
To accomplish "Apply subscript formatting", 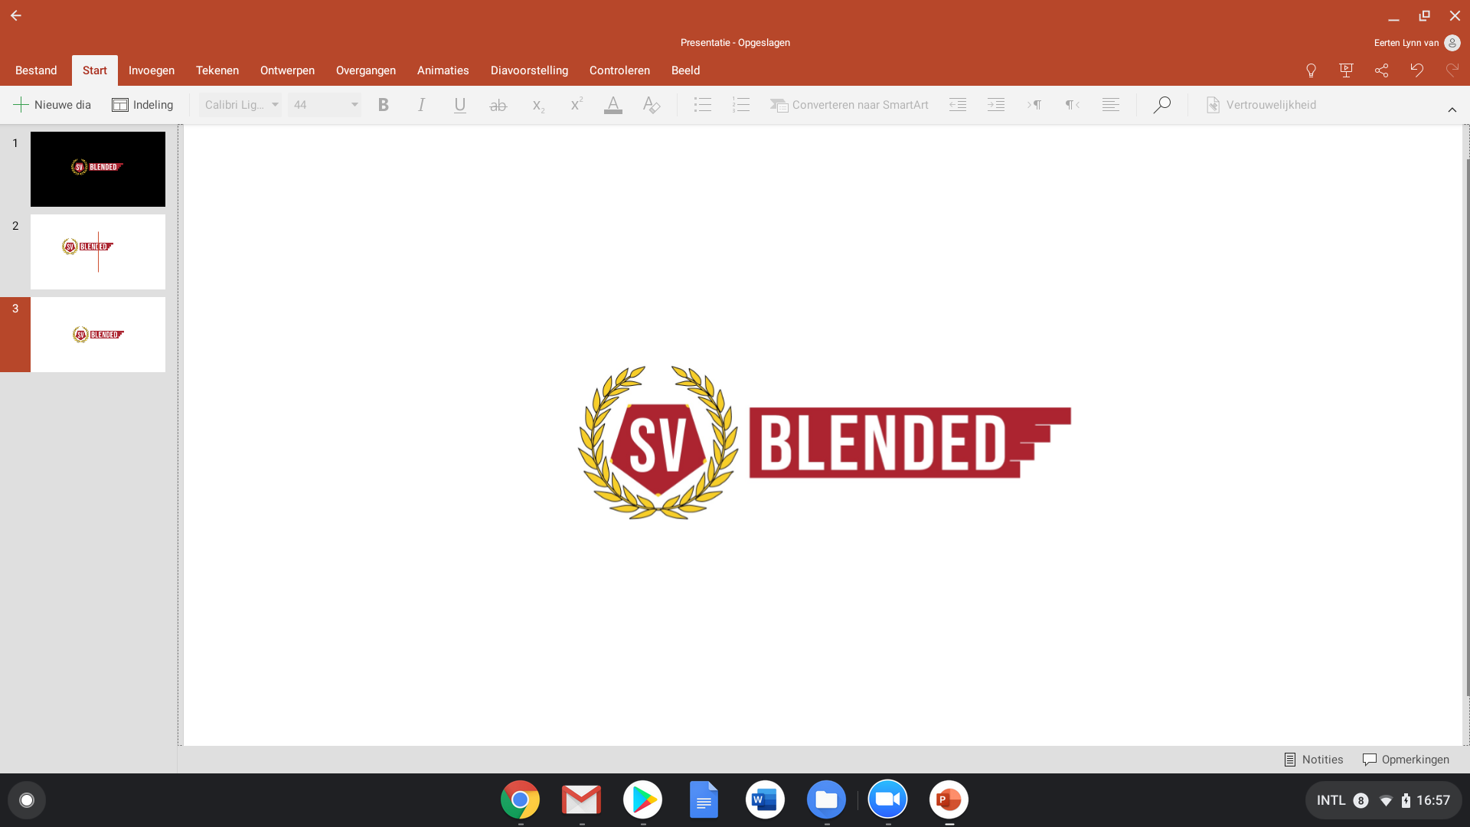I will click(538, 105).
